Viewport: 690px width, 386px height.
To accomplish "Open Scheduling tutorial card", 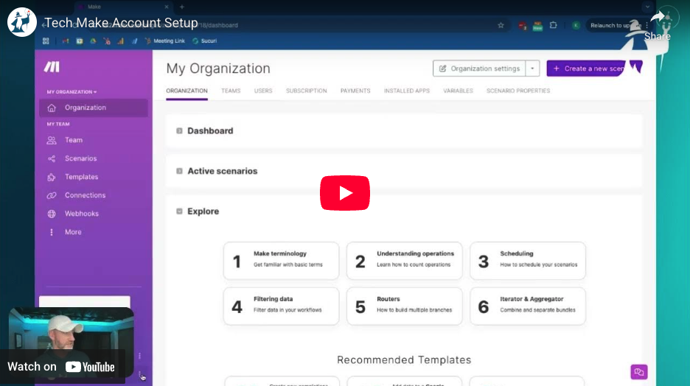I will click(x=528, y=261).
